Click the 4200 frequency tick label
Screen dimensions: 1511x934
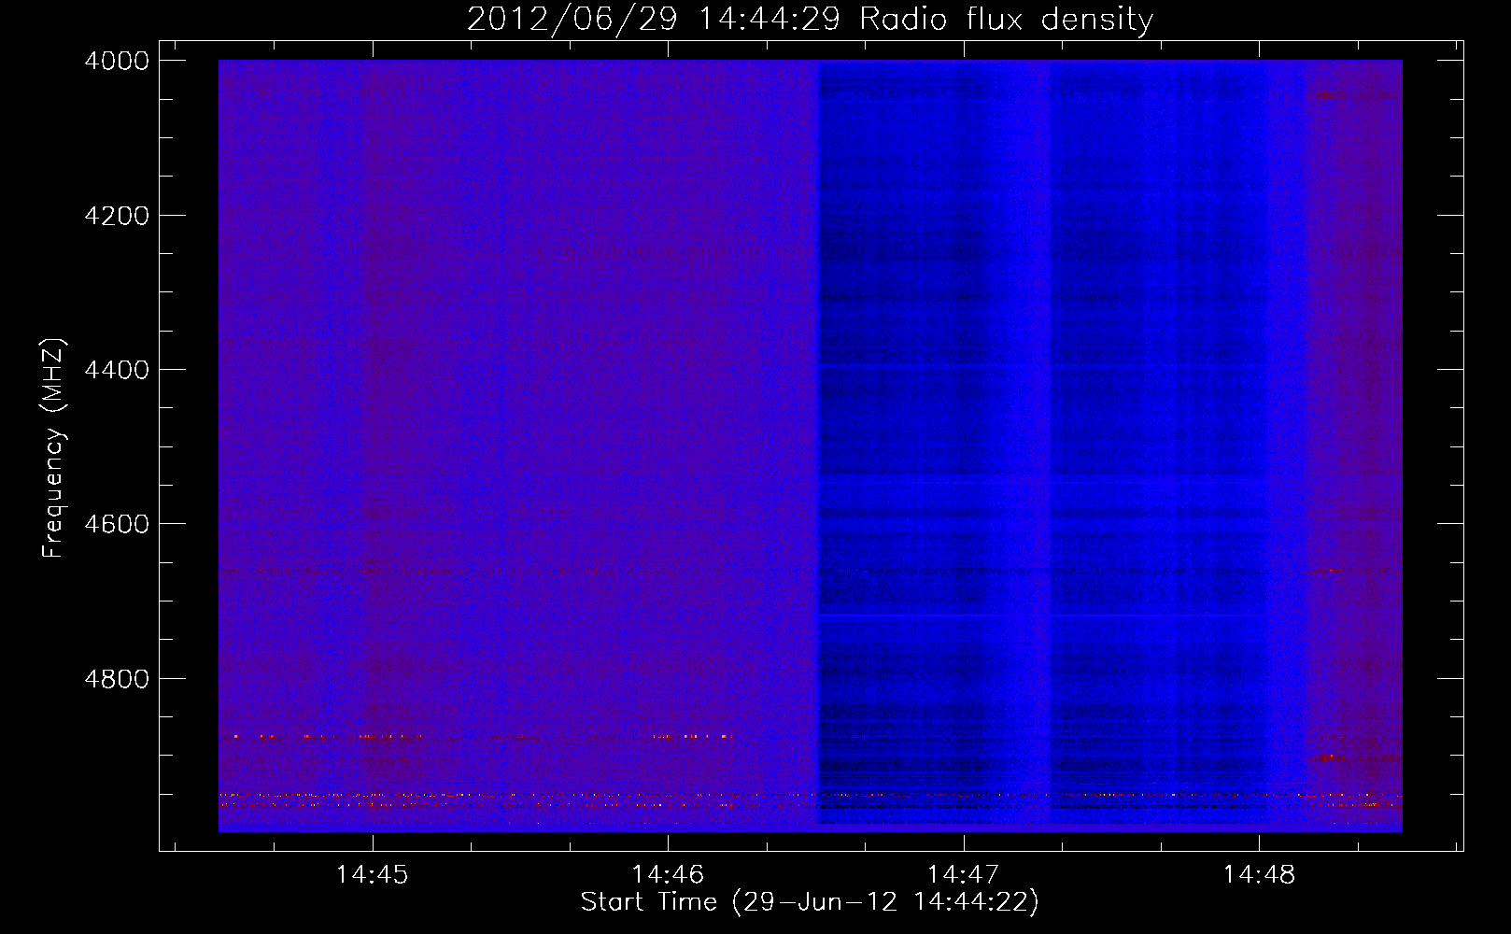click(117, 216)
